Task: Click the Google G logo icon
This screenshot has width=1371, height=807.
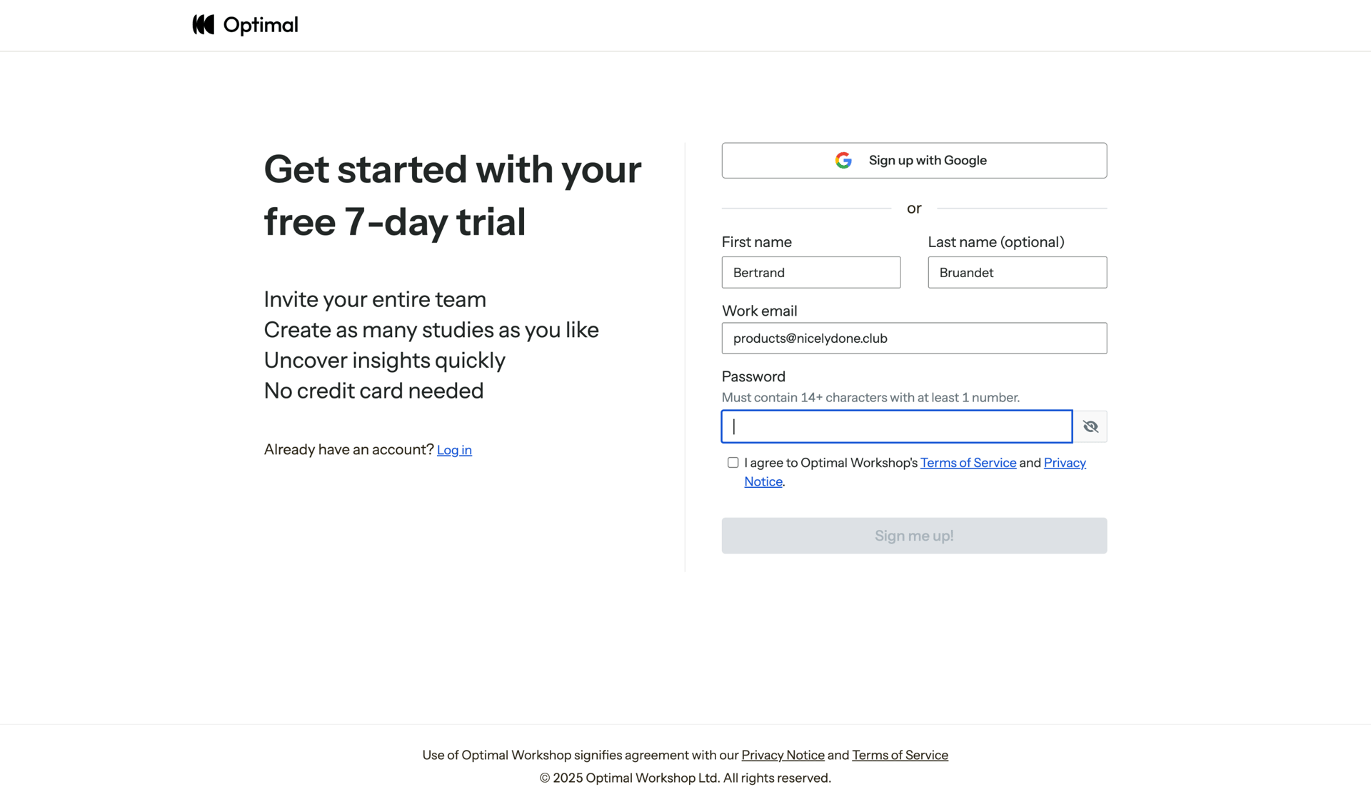Action: (x=843, y=161)
